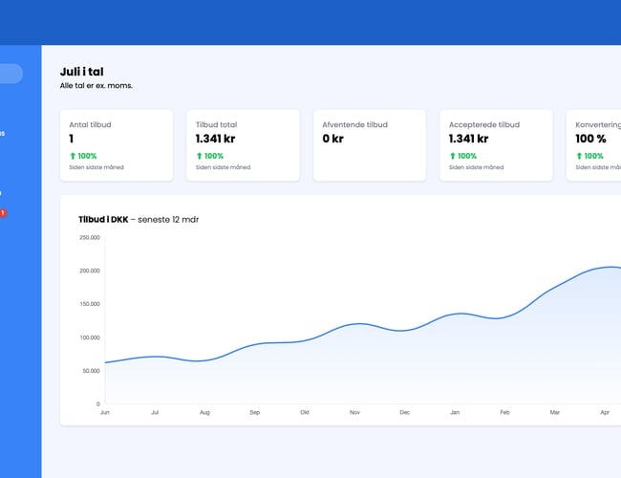This screenshot has height=478, width=621.
Task: Select Sep on the chart's month axis
Action: pos(254,413)
